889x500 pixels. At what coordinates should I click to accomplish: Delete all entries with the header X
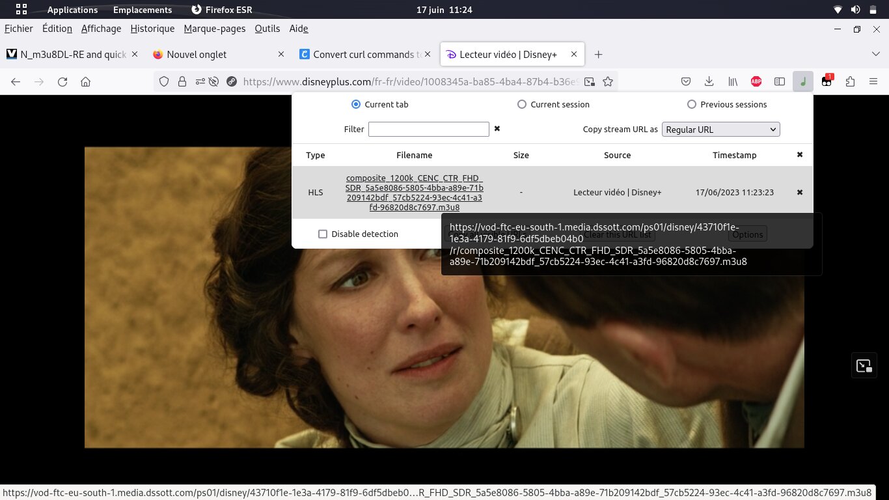800,155
